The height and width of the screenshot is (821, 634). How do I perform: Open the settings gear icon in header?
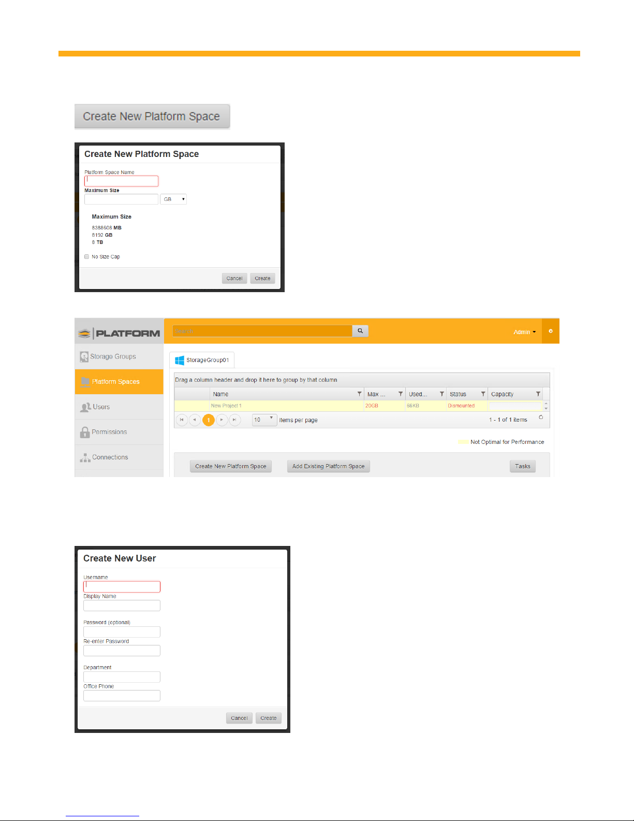[x=550, y=332]
